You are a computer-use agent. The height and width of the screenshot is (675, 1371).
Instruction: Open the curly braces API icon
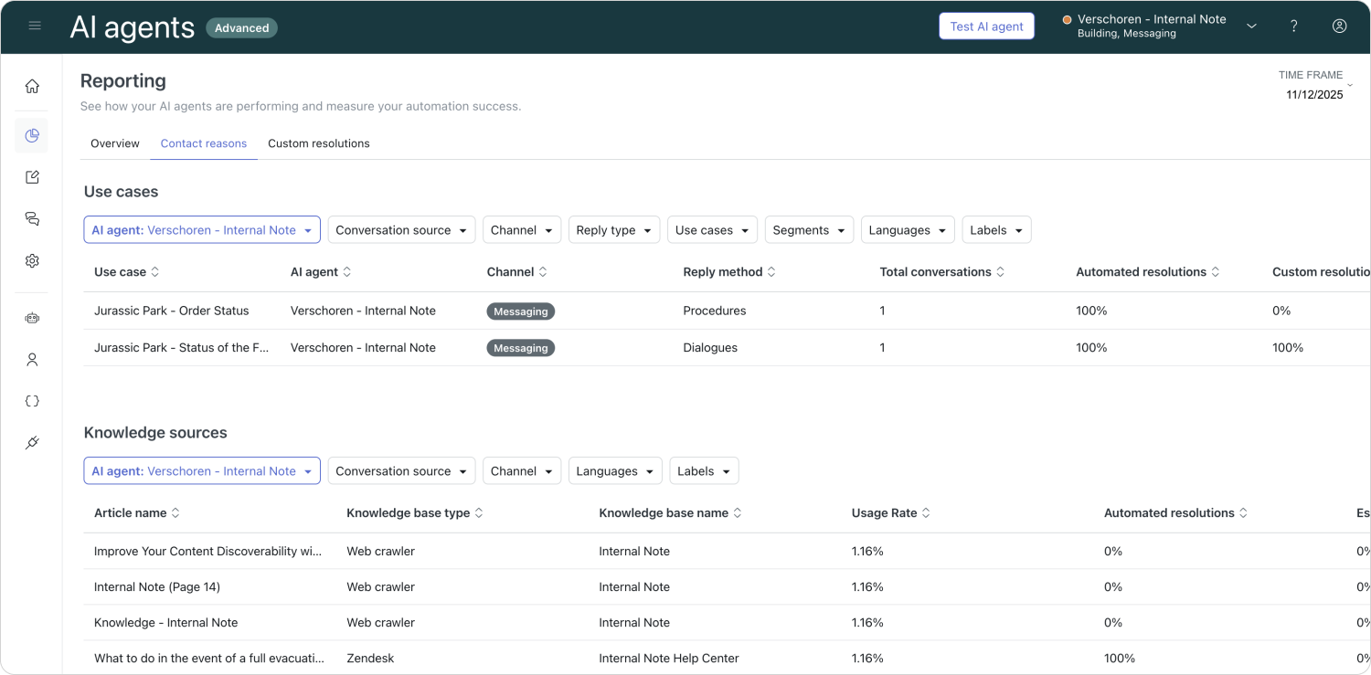32,401
